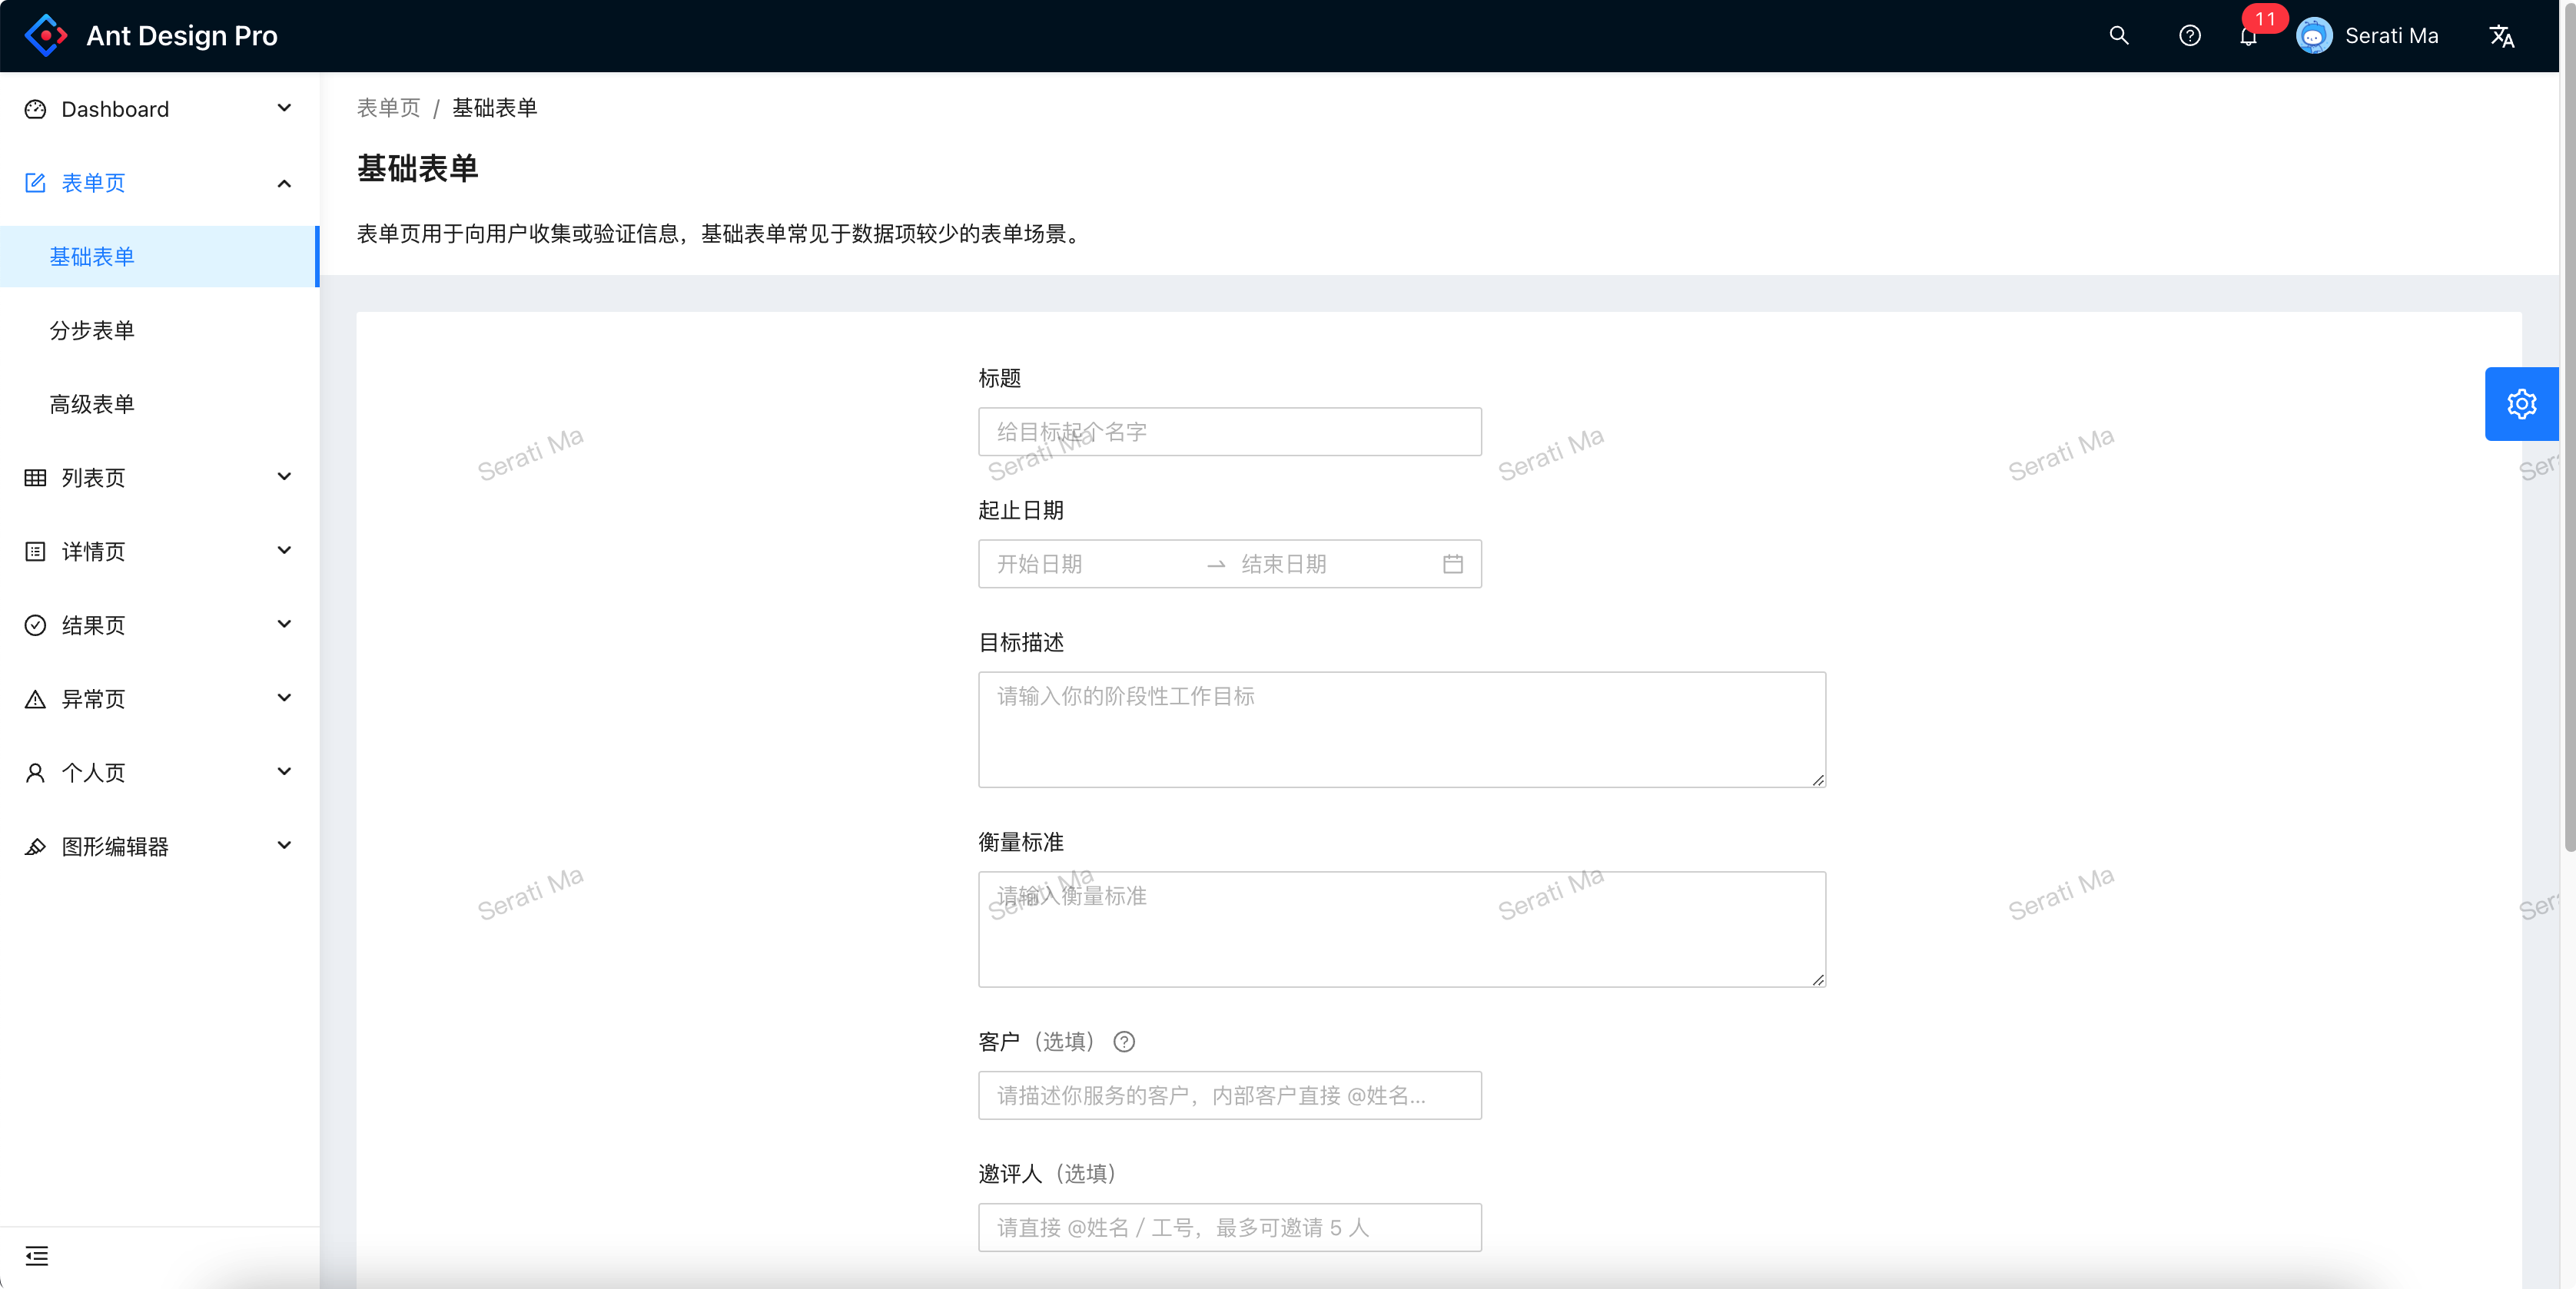Click the 图形编辑器 pen icon
The image size is (2576, 1289).
point(35,845)
